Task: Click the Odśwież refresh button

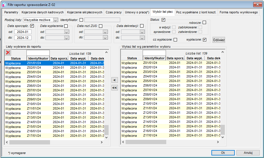Action: click(219, 40)
